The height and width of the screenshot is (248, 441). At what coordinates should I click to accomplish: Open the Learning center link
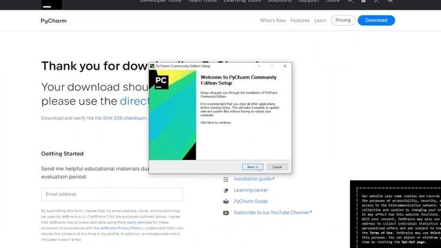251,190
